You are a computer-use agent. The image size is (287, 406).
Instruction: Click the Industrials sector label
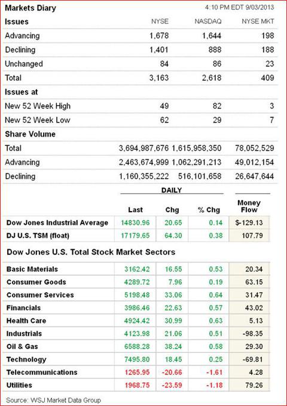[x=24, y=334]
